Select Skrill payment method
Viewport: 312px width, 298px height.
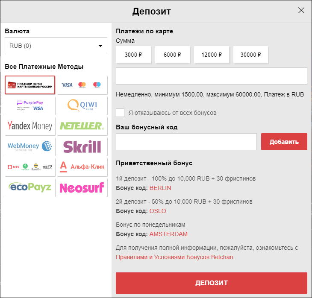coord(82,146)
